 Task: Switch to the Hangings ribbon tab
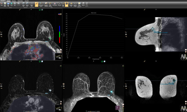pos(14,1)
